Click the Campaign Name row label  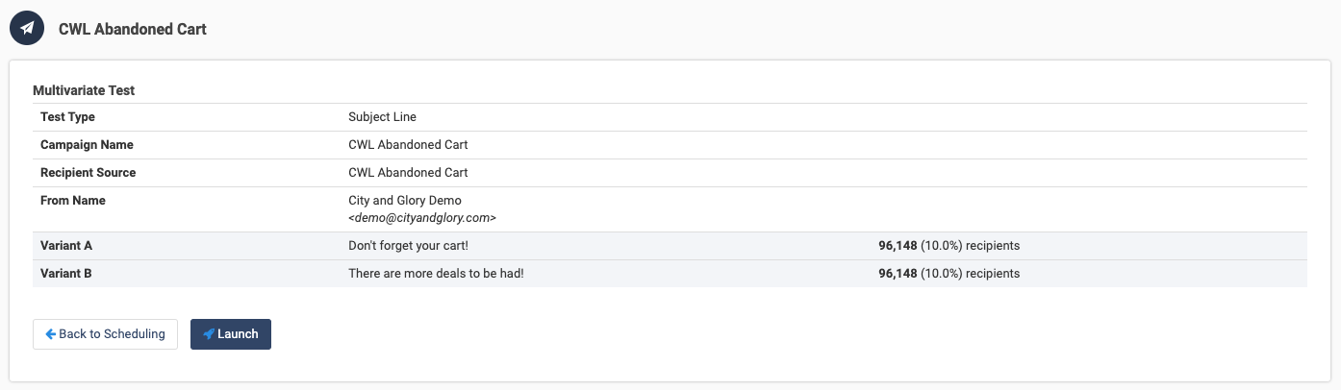87,145
